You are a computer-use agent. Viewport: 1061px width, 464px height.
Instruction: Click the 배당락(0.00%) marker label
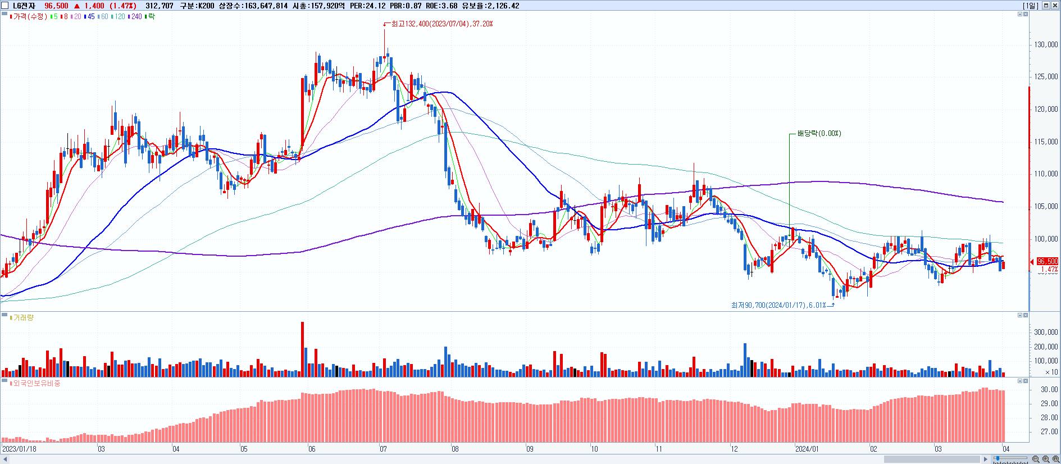click(819, 134)
